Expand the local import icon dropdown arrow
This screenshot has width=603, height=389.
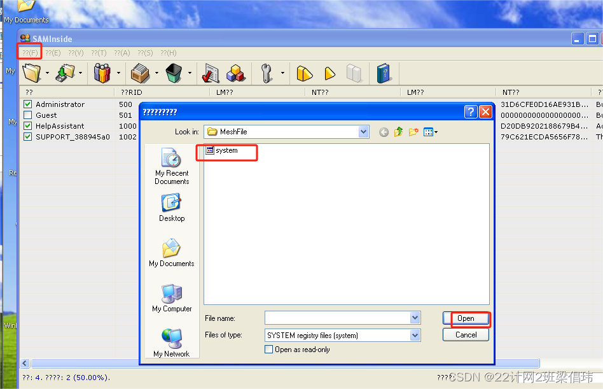(x=80, y=73)
